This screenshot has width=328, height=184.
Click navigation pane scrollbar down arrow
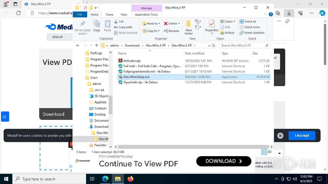click(110, 147)
